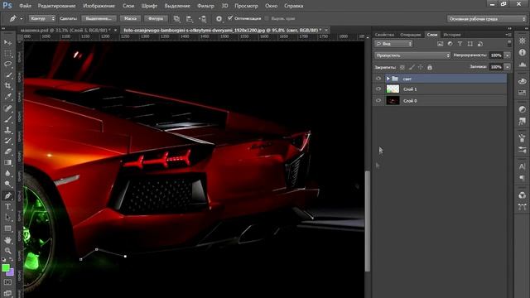The height and width of the screenshot is (298, 530).
Task: Hide the 'свет' group layer
Action: tap(378, 79)
